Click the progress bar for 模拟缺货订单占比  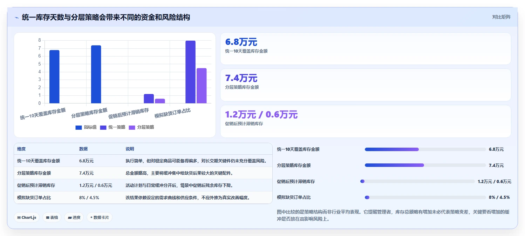click(x=425, y=197)
